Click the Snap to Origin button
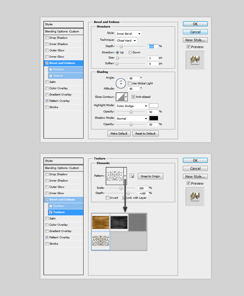 (150, 176)
